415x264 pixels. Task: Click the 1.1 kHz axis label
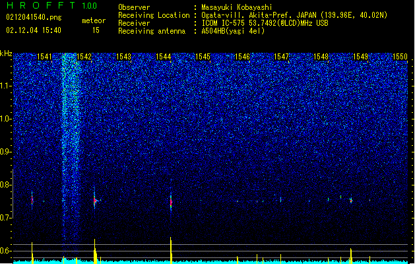pos(6,86)
